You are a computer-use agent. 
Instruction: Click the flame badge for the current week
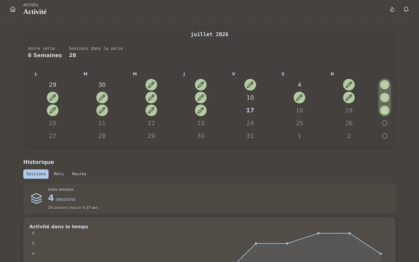[x=385, y=110]
